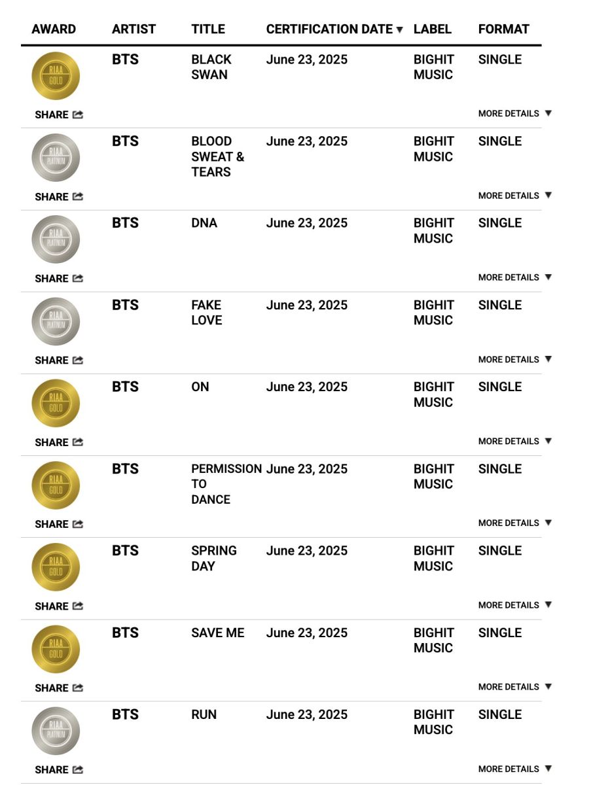Click share icon for Permission To Dance
593x785 pixels.
tap(78, 524)
